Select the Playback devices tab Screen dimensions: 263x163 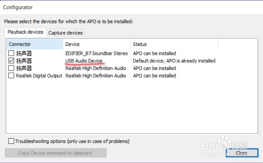(26, 32)
